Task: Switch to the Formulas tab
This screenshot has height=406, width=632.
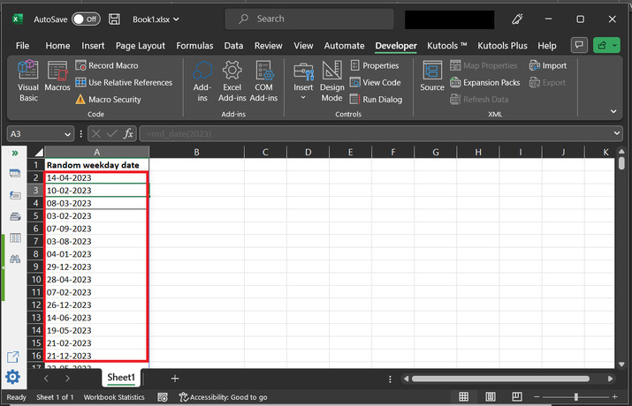Action: click(194, 45)
